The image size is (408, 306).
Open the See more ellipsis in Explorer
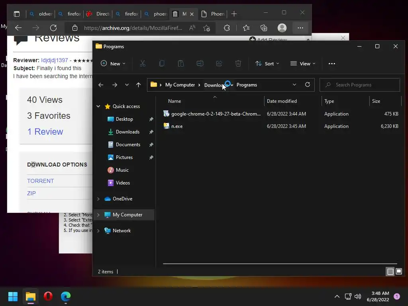click(332, 63)
